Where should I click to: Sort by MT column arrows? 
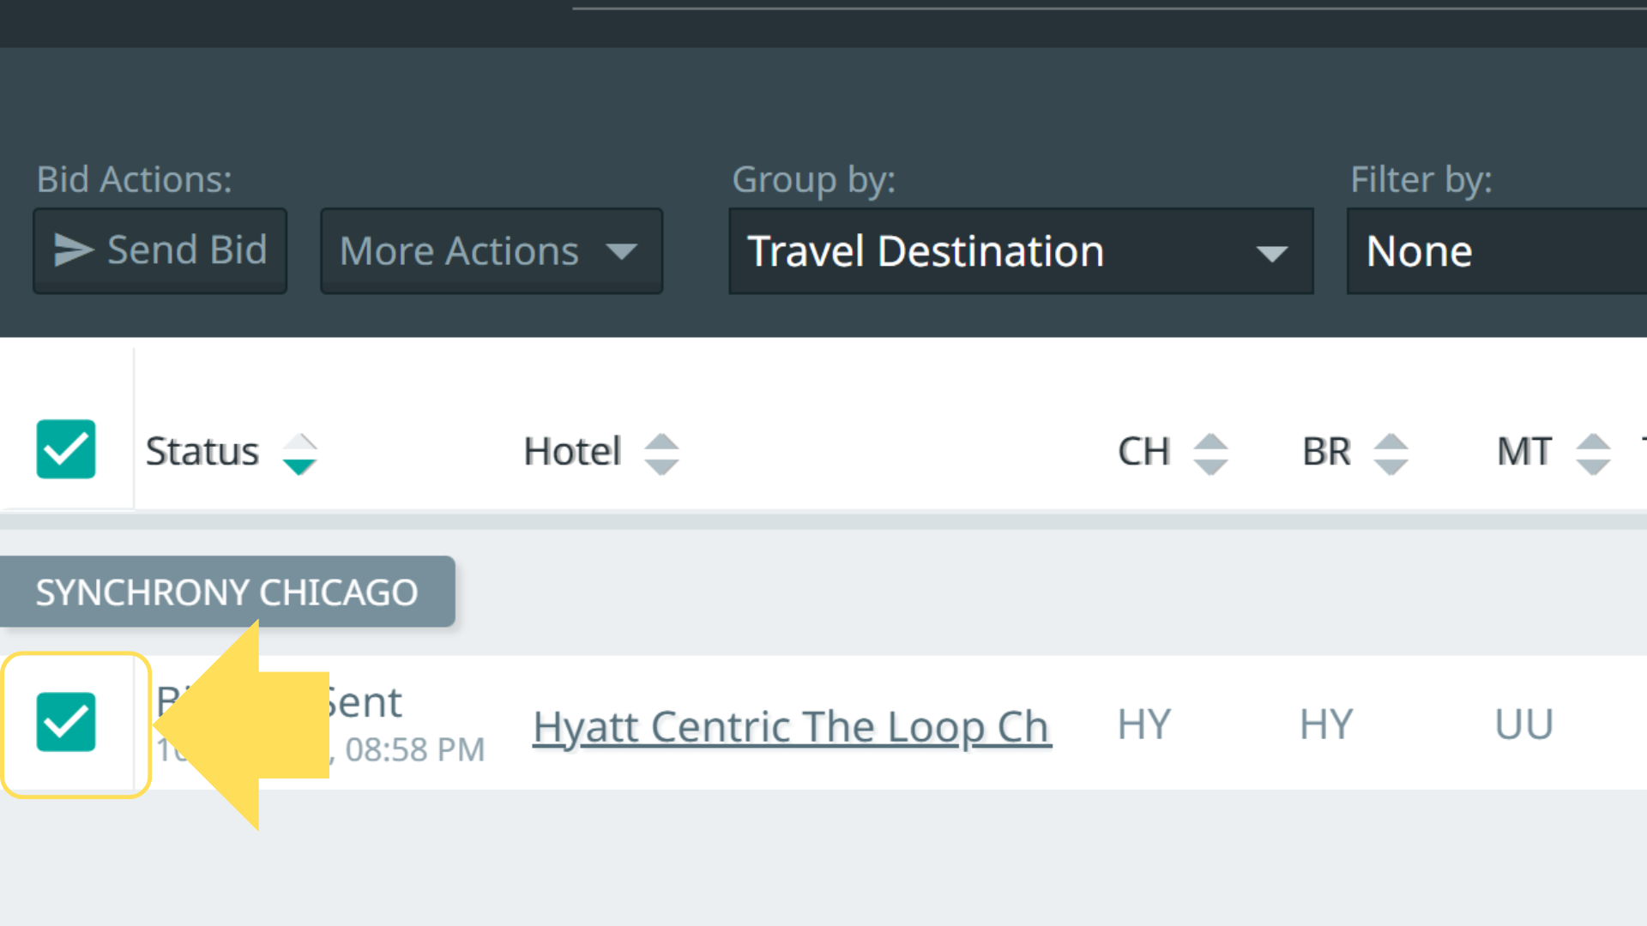(1593, 454)
